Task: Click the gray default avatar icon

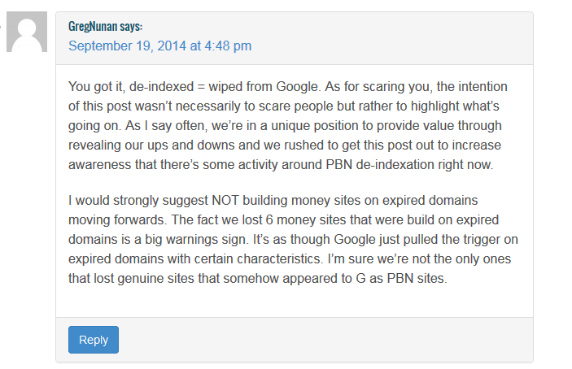Action: tap(27, 32)
